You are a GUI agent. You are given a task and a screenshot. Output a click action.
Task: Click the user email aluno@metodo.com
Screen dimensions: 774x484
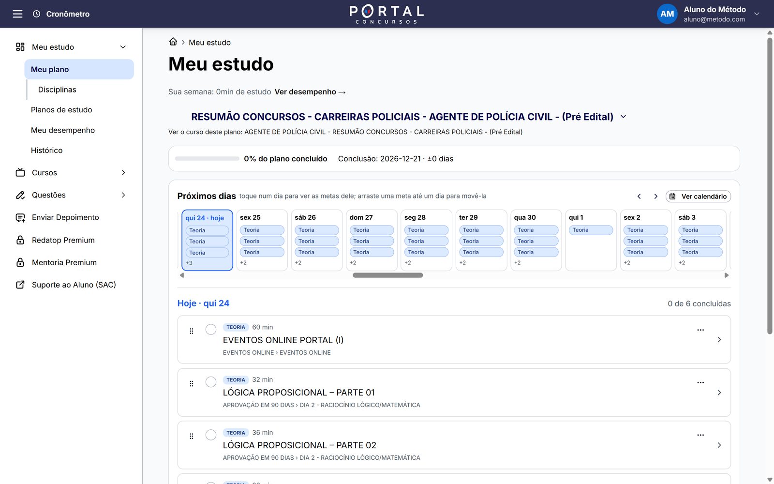[x=714, y=19]
